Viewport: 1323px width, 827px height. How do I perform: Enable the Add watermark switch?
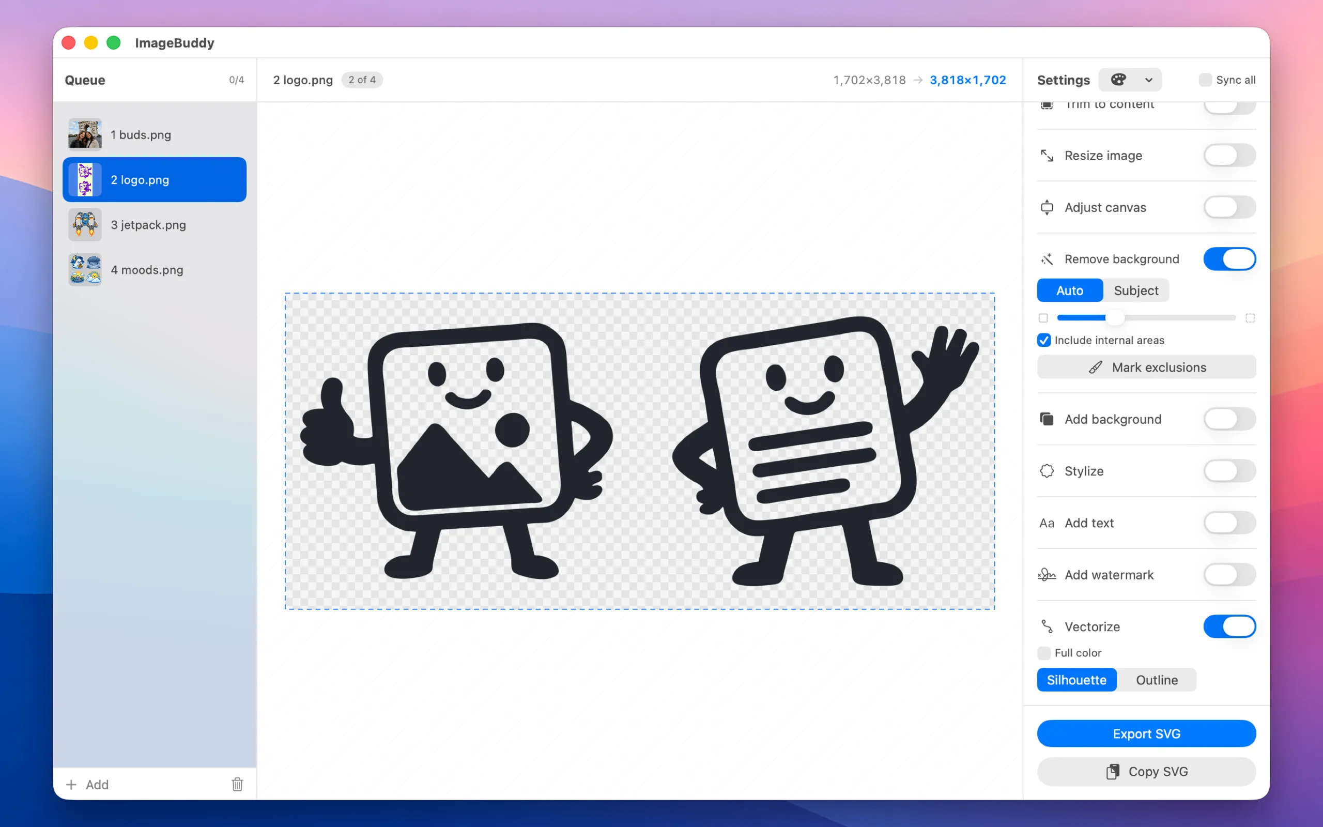[1229, 574]
